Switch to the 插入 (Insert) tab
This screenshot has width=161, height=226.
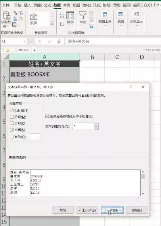(27, 5)
